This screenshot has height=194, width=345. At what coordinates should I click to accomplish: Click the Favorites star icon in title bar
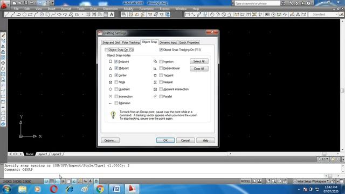click(302, 3)
